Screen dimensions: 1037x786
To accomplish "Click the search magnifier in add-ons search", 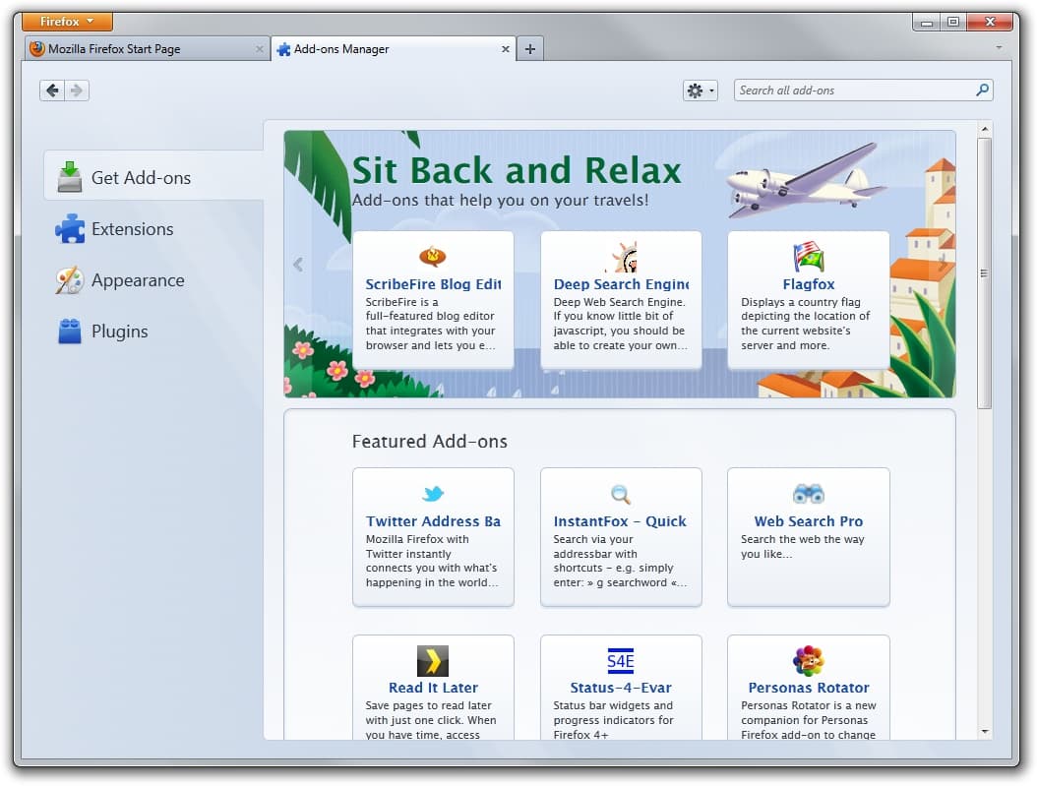I will click(x=981, y=91).
